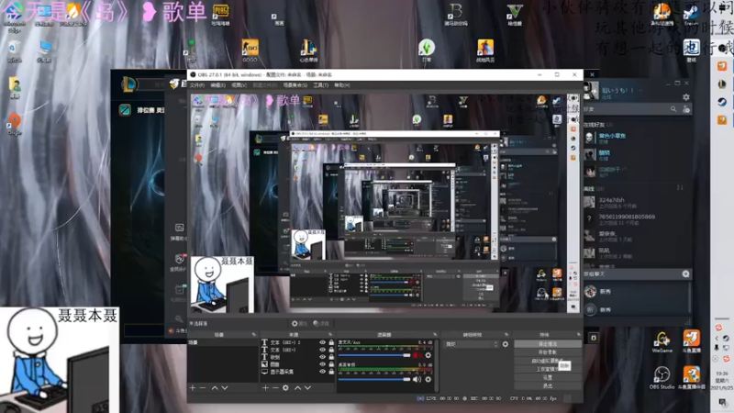This screenshot has width=734, height=413.
Task: Open source properties gear in sources toolbar
Action: click(x=285, y=387)
